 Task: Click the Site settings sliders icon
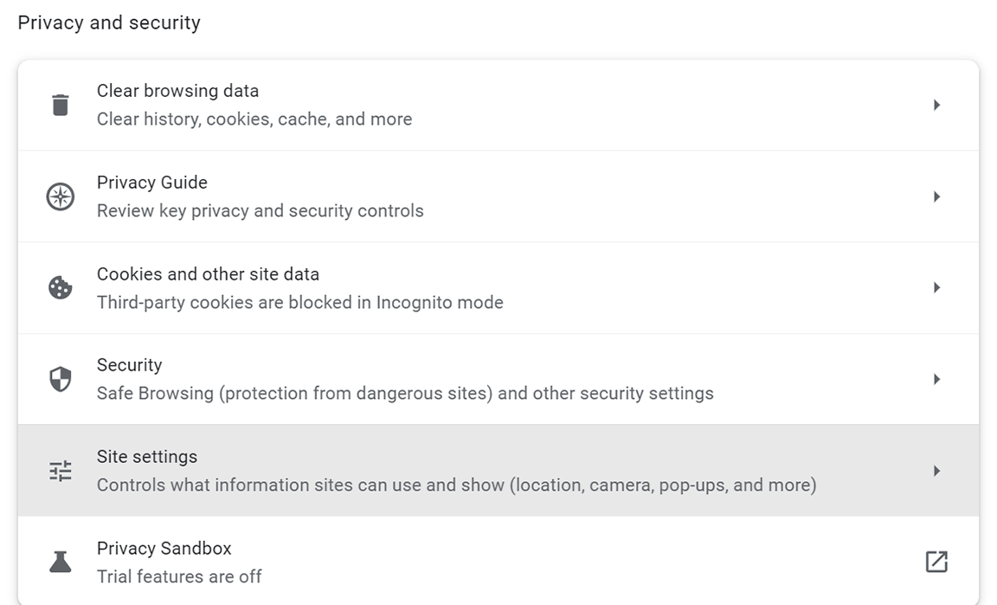tap(60, 471)
